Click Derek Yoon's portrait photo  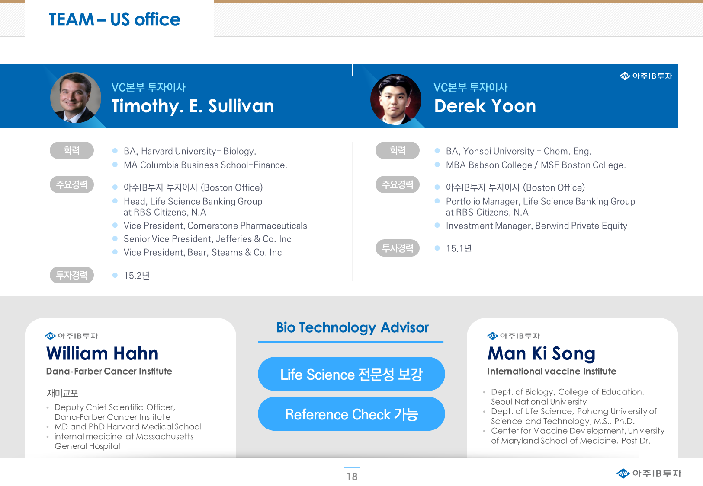click(x=396, y=99)
